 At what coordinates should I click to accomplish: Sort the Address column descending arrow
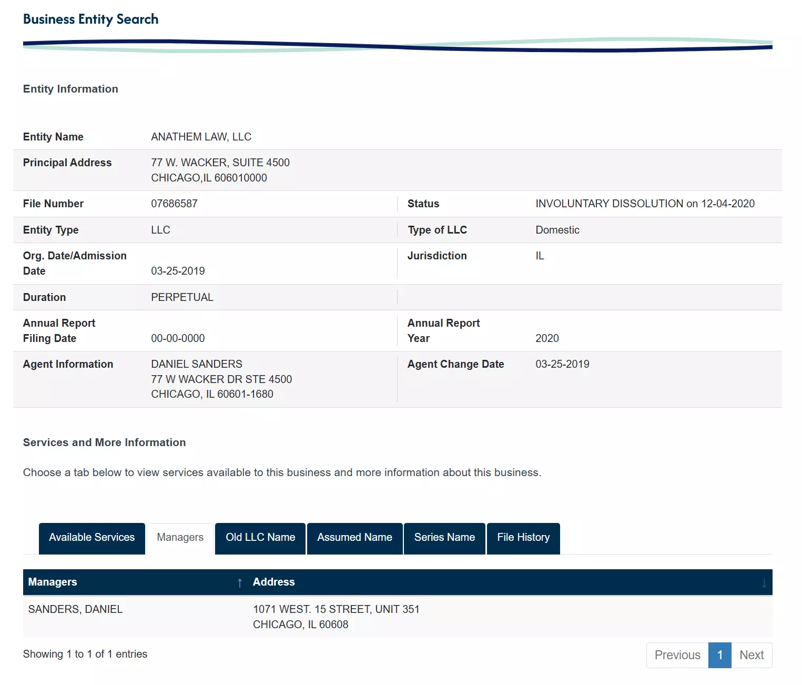[x=764, y=582]
